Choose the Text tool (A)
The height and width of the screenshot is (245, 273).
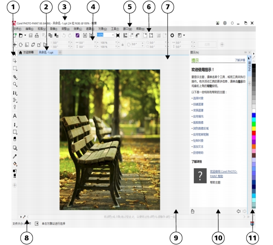[x=15, y=116]
